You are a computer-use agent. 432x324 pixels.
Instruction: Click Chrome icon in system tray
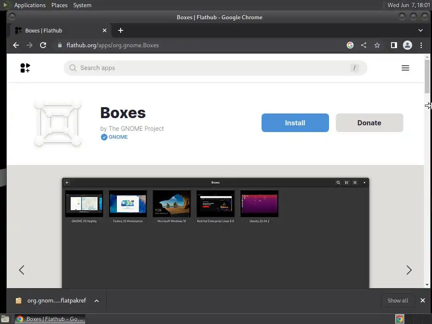point(400,319)
